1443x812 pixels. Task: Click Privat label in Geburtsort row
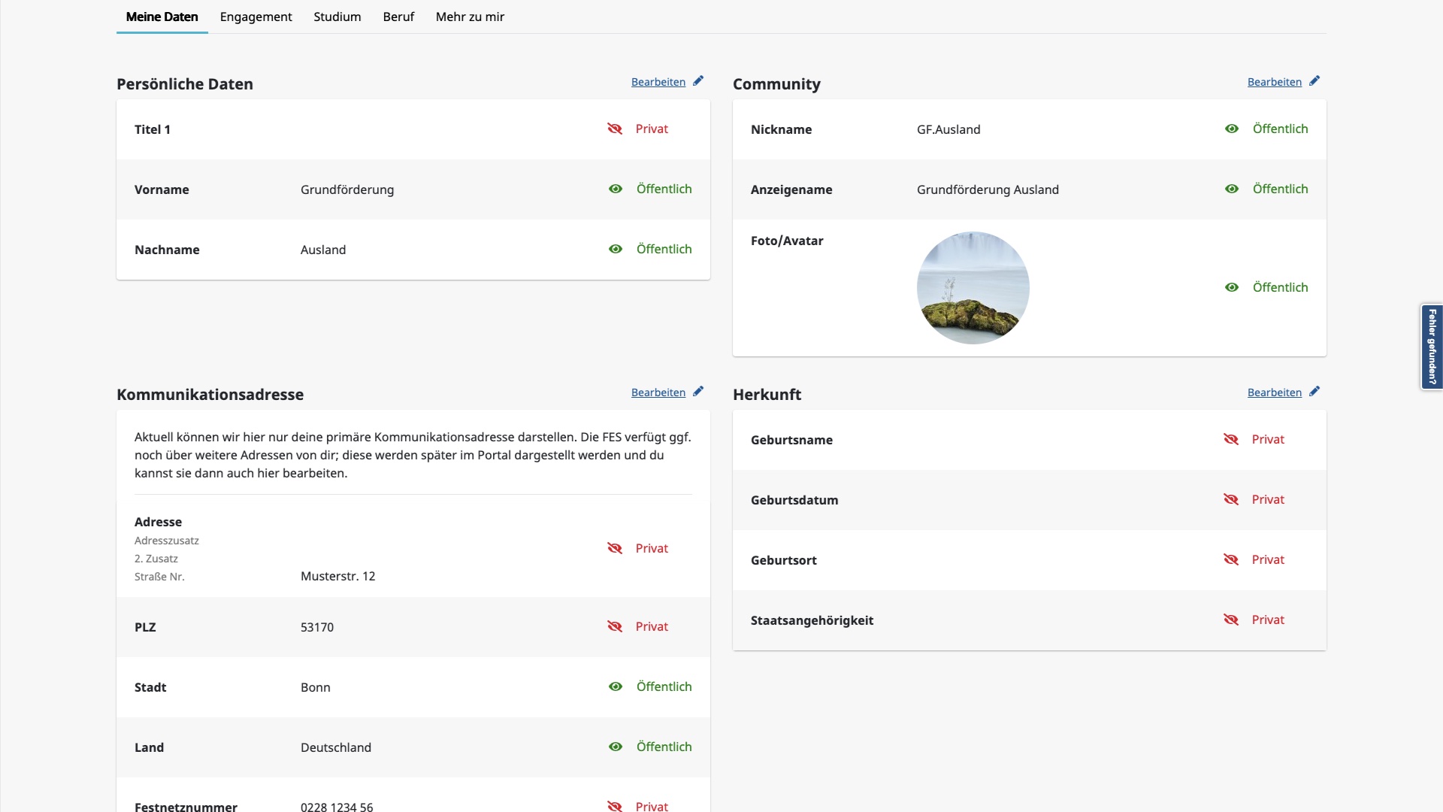click(1268, 559)
